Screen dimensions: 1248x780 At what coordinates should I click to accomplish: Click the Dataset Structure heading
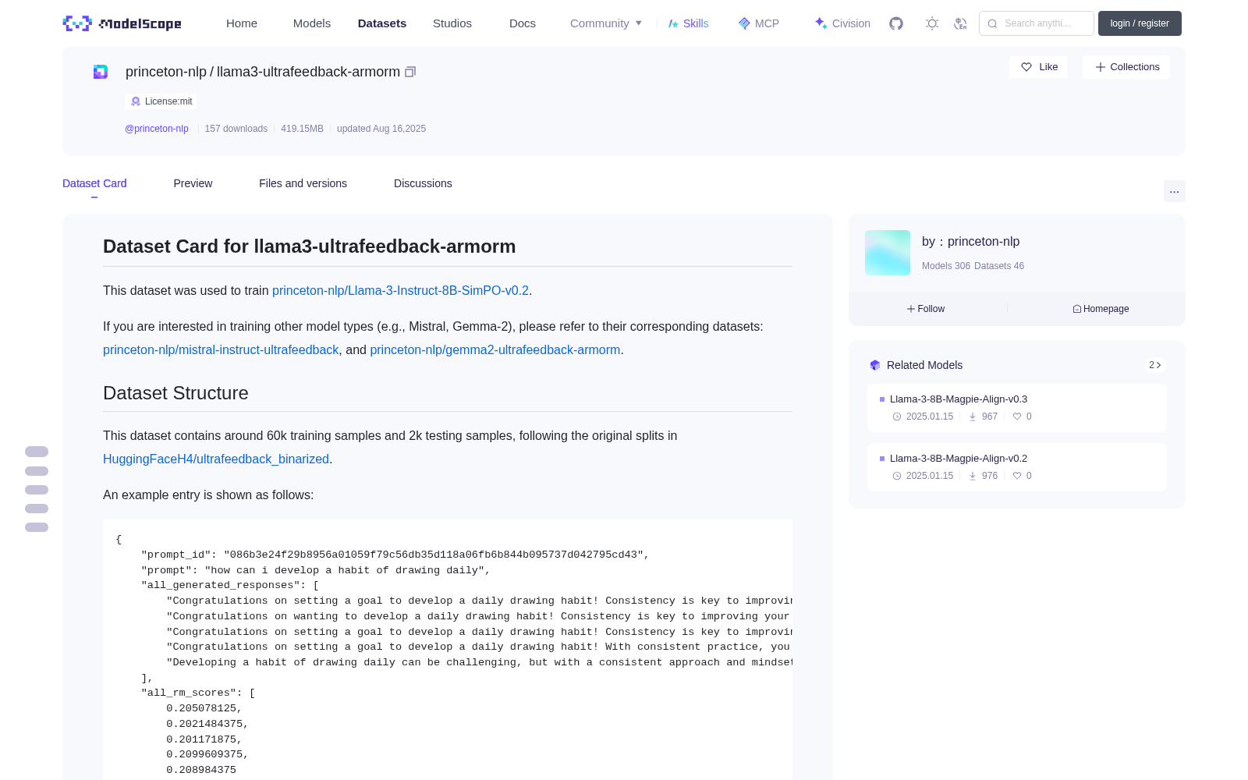coord(175,393)
